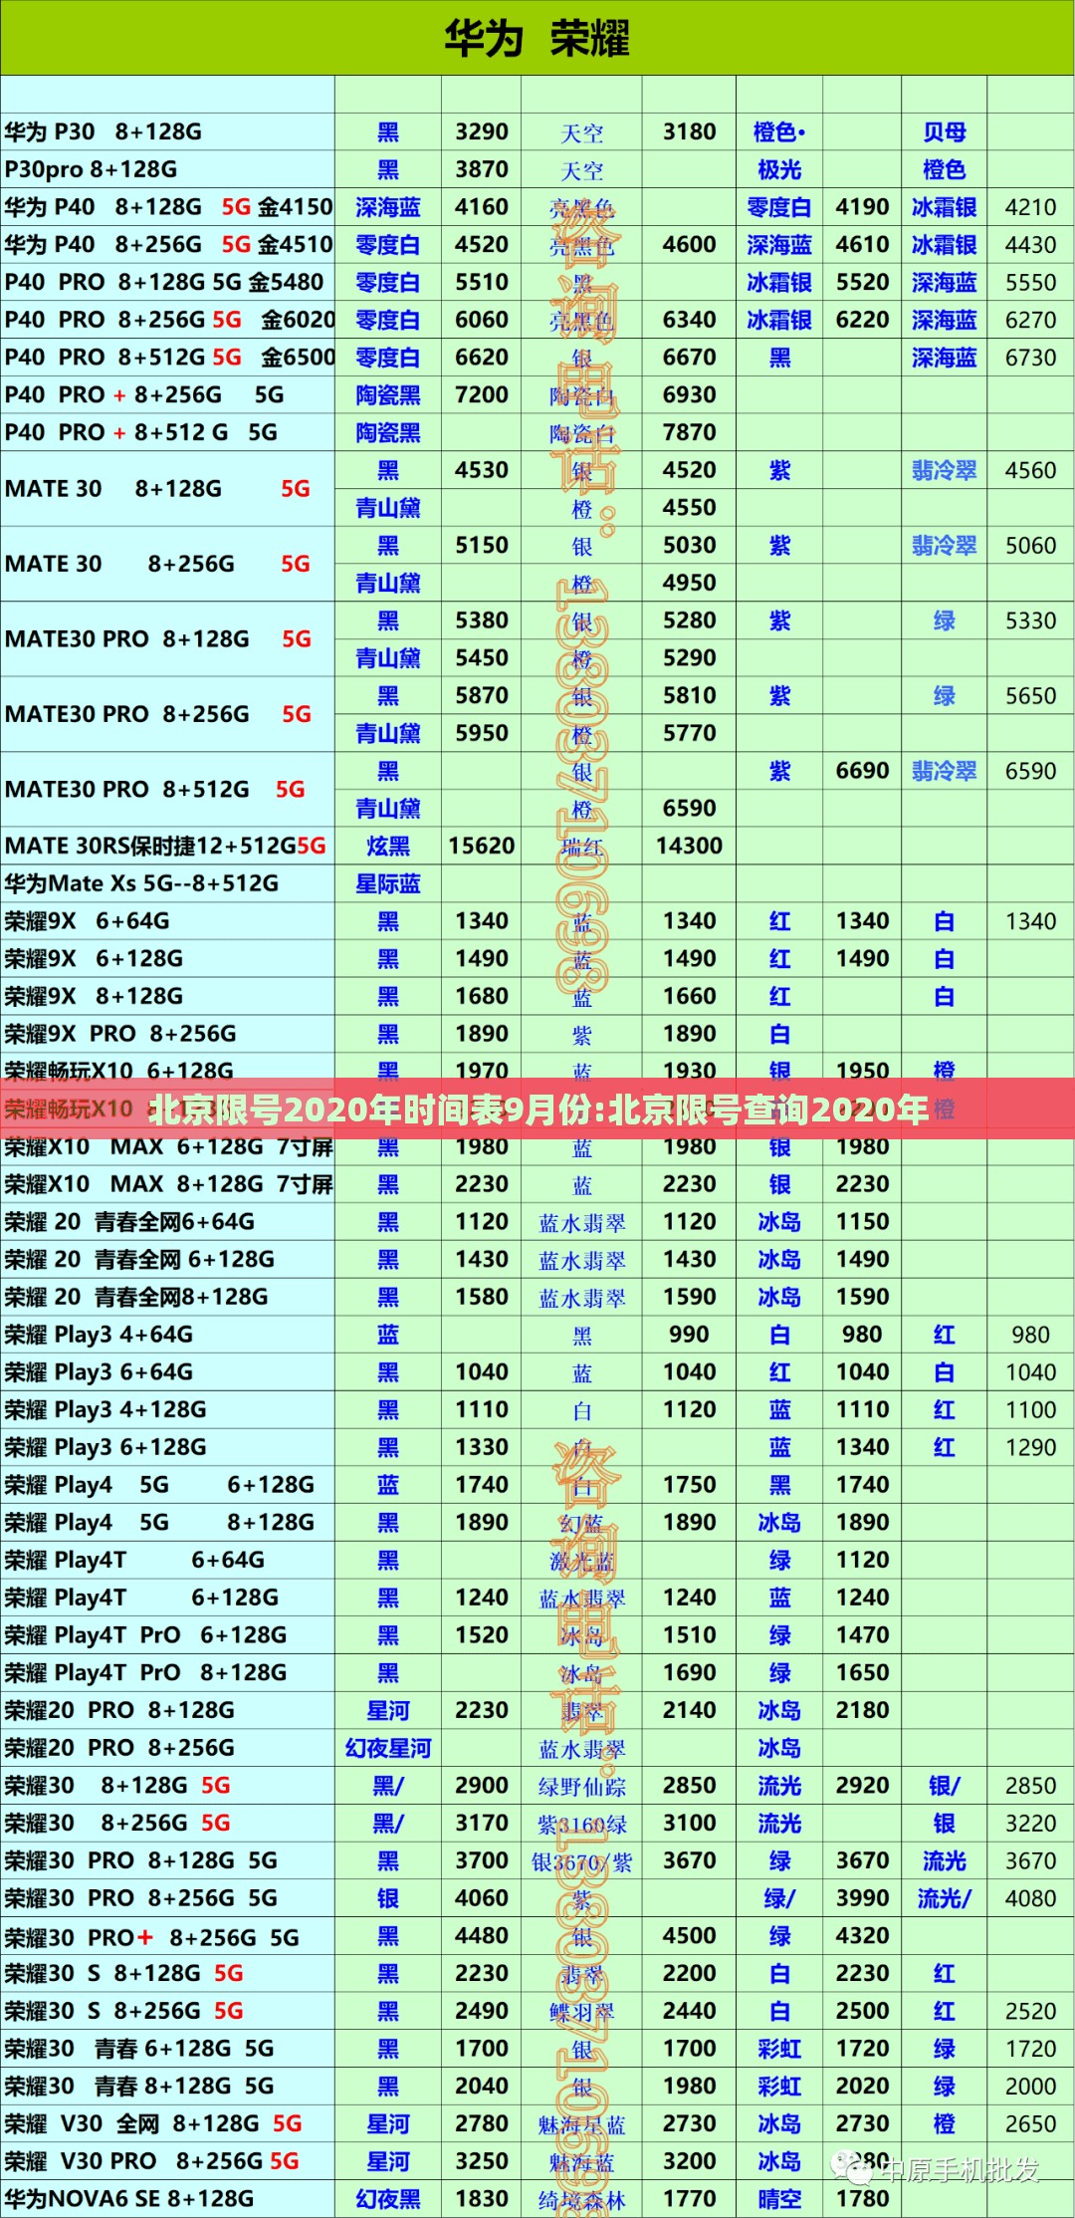Click the MATE 30 8+128G 5G label
The height and width of the screenshot is (2218, 1075).
pos(157,488)
